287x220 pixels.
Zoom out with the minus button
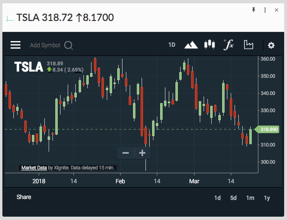tap(125, 153)
